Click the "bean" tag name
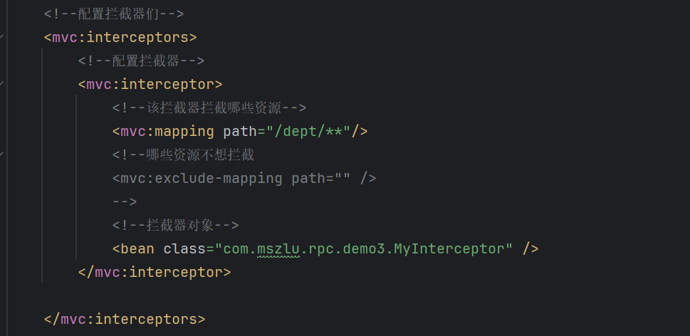Screen dimensions: 690x336 point(137,249)
